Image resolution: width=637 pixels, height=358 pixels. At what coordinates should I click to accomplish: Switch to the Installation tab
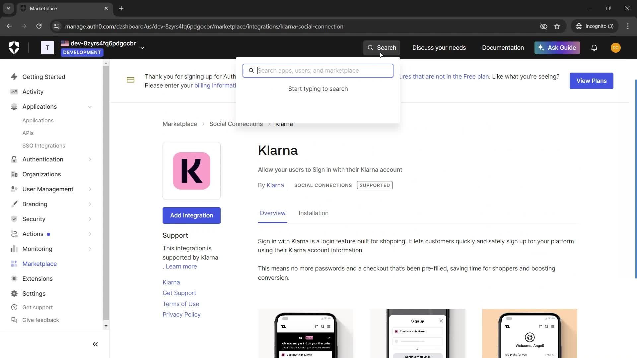pos(314,213)
